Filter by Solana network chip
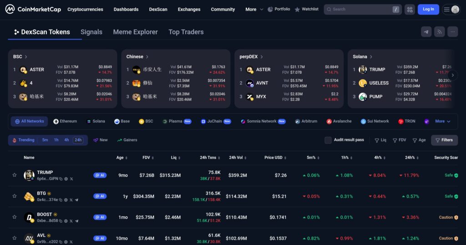 (x=96, y=121)
